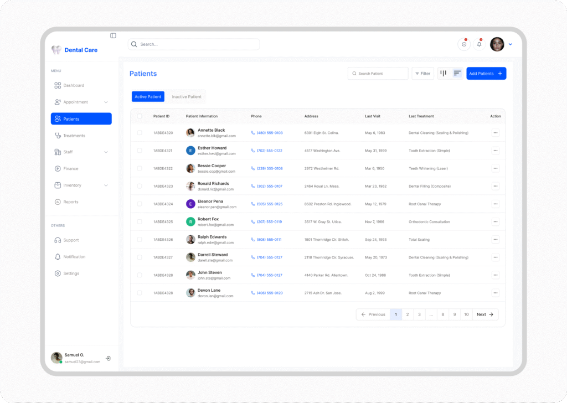Open action menu for Annette Black
This screenshot has width=567, height=403.
tap(495, 133)
